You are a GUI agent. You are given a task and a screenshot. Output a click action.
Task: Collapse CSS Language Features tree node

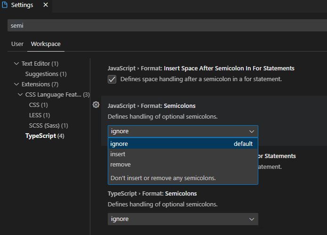pyautogui.click(x=20, y=95)
